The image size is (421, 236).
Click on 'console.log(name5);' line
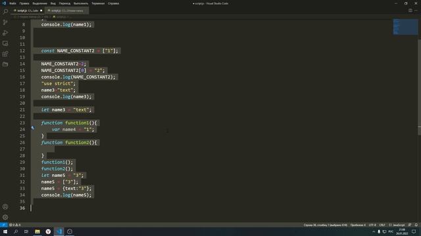(66, 195)
